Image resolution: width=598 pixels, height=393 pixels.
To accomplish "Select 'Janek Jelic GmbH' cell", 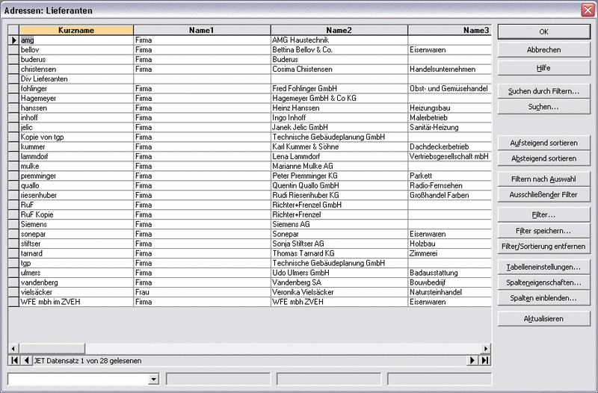I will coord(339,127).
